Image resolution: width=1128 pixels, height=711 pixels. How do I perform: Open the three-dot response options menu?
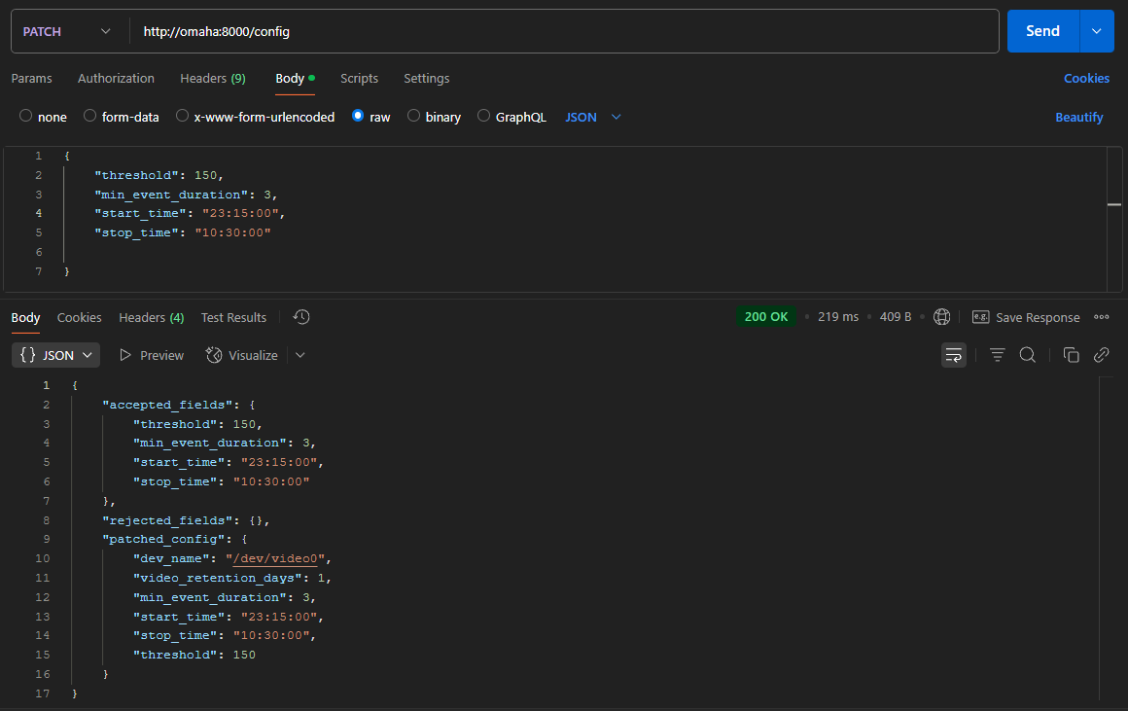pyautogui.click(x=1102, y=317)
